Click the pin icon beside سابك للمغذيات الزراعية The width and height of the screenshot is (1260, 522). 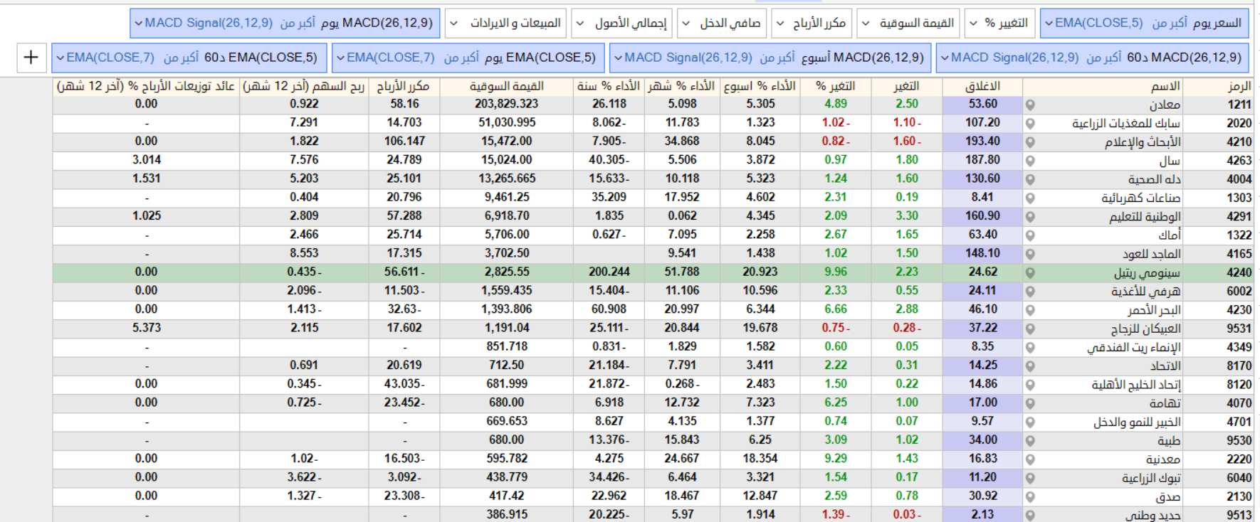point(1030,123)
